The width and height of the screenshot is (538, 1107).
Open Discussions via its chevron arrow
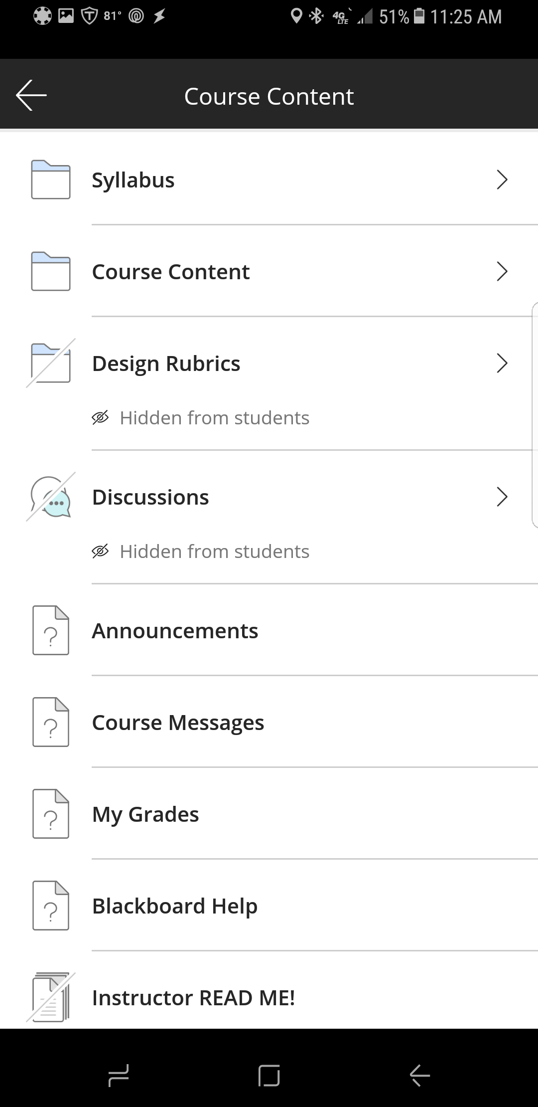tap(502, 497)
